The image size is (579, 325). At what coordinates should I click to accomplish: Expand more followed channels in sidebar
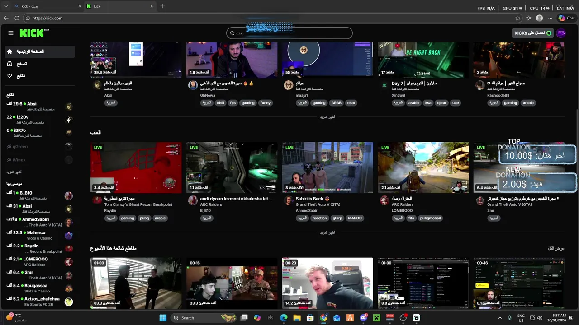[x=14, y=172]
